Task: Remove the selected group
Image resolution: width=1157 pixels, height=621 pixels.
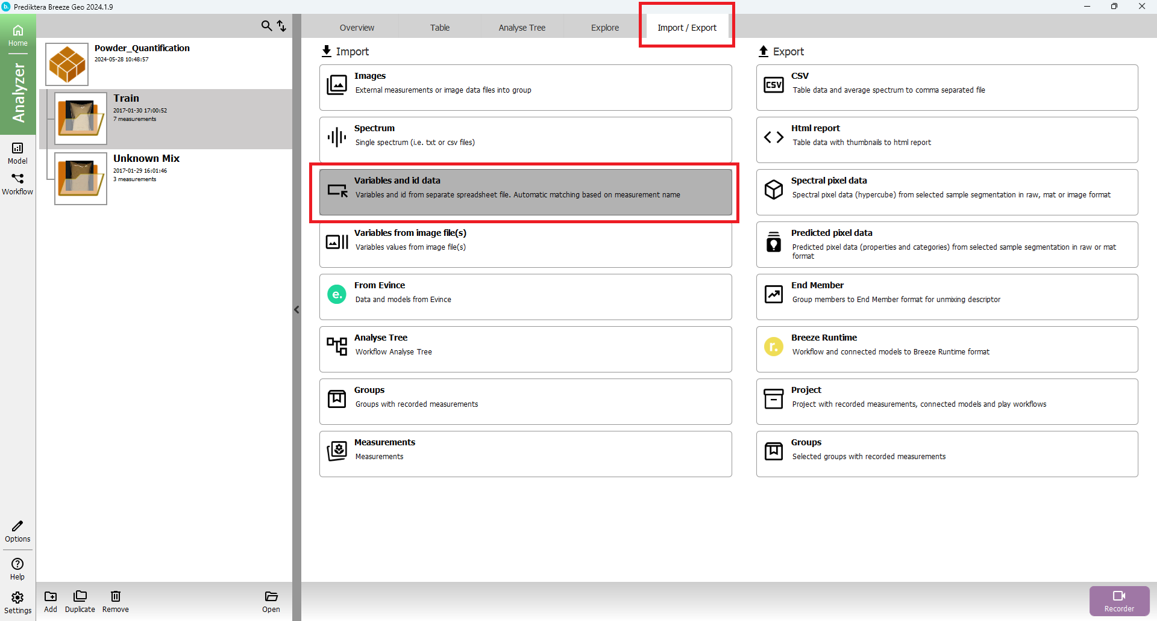Action: click(x=115, y=601)
